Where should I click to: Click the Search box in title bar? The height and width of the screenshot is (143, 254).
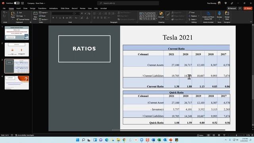pos(128,3)
